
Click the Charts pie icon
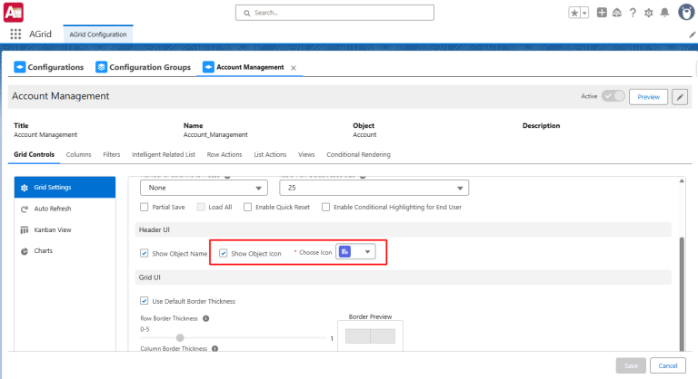25,251
